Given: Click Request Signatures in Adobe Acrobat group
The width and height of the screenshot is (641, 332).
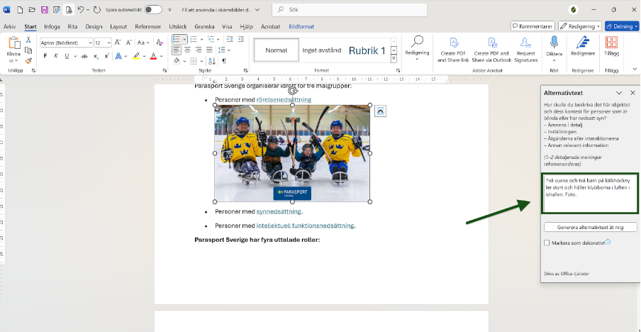Looking at the screenshot, I should coord(525,48).
